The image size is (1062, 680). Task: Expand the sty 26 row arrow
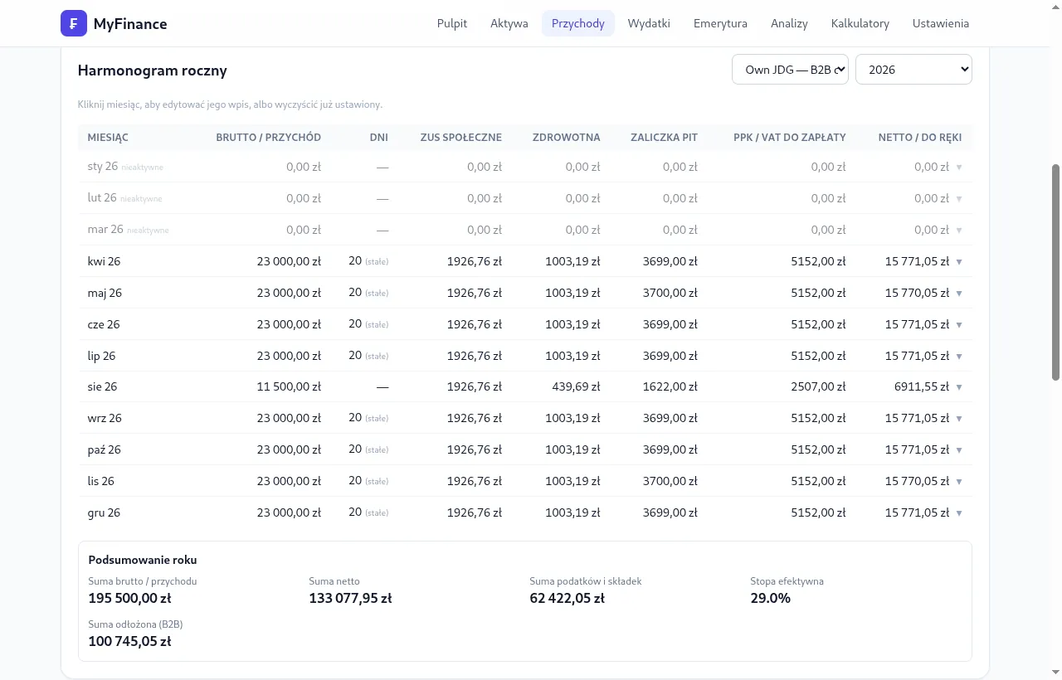point(959,168)
